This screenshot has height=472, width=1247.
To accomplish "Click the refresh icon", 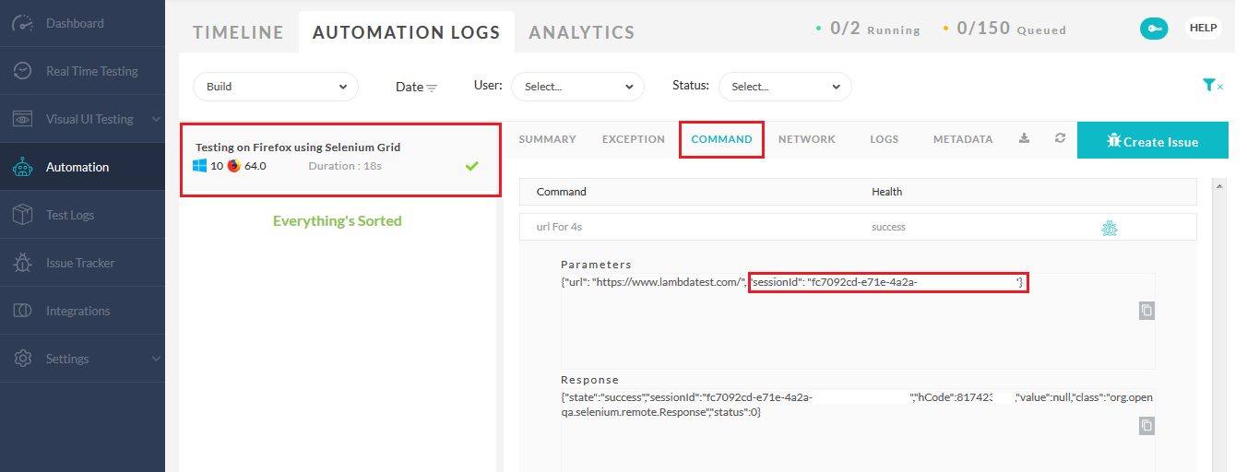I will (1061, 138).
